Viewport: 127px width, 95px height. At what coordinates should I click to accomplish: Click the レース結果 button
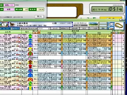[94, 28]
